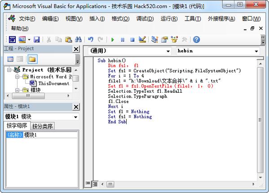Open the 工具(T) menu
This screenshot has width=269, height=193.
click(x=193, y=18)
